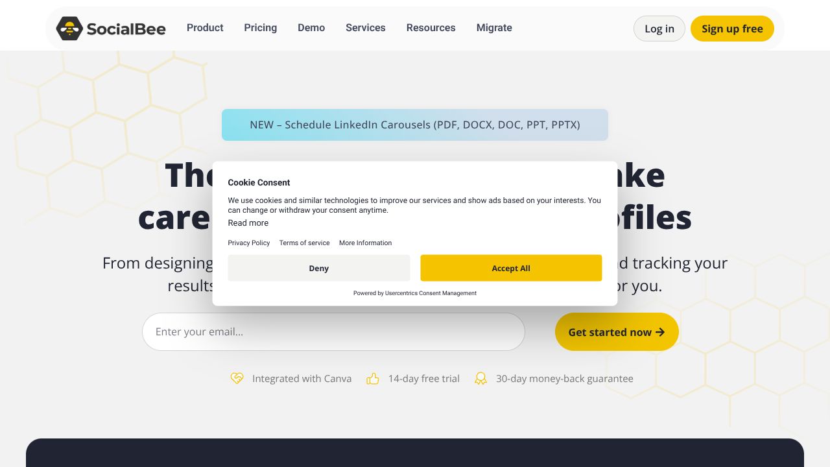Select Migrate in the navigation bar

[x=494, y=28]
